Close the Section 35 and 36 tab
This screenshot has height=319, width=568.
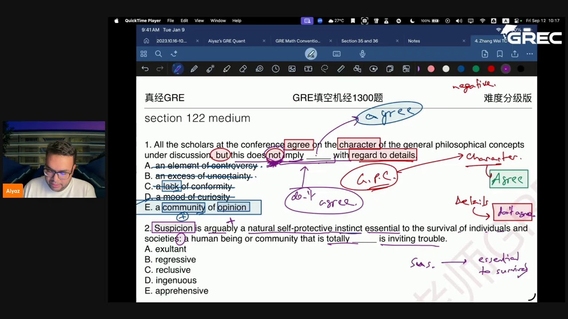click(397, 41)
